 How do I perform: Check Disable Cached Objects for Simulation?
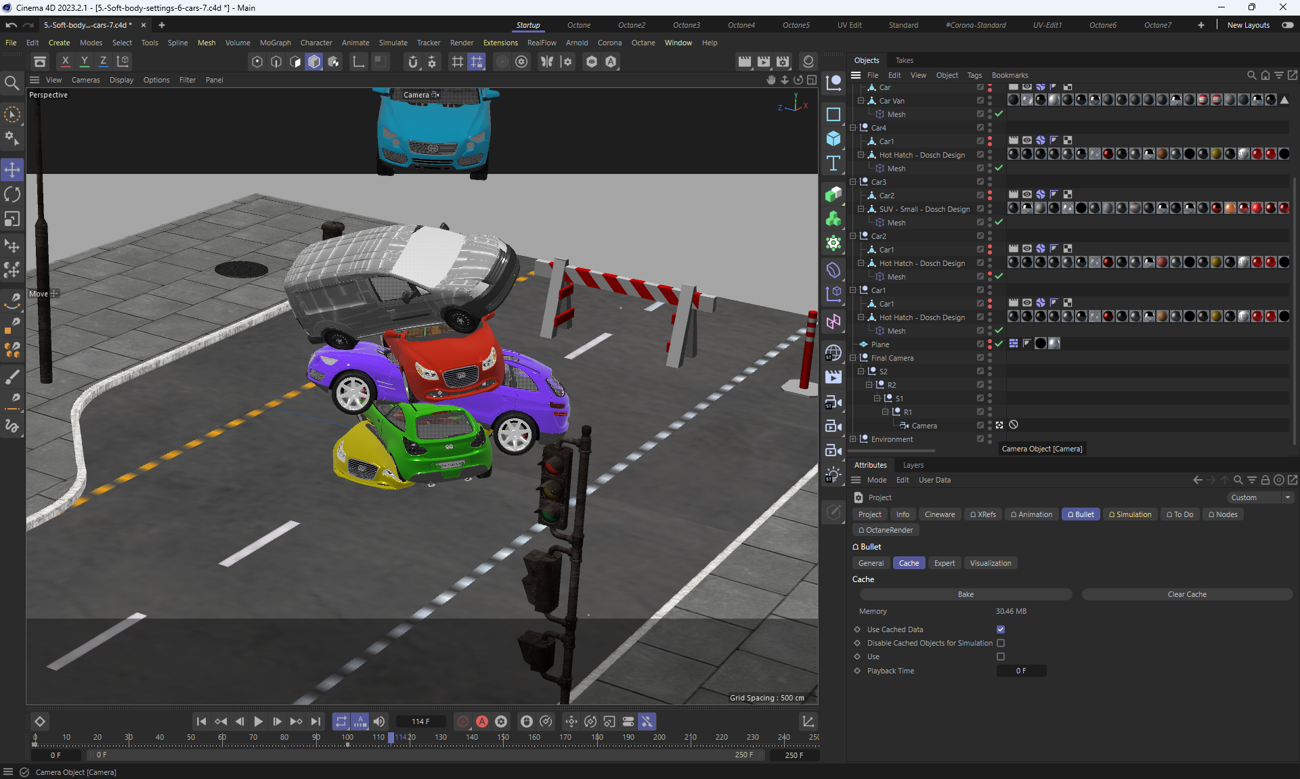click(1000, 643)
